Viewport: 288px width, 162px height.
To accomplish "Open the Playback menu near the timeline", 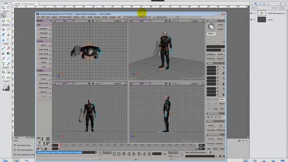I will [107, 153].
